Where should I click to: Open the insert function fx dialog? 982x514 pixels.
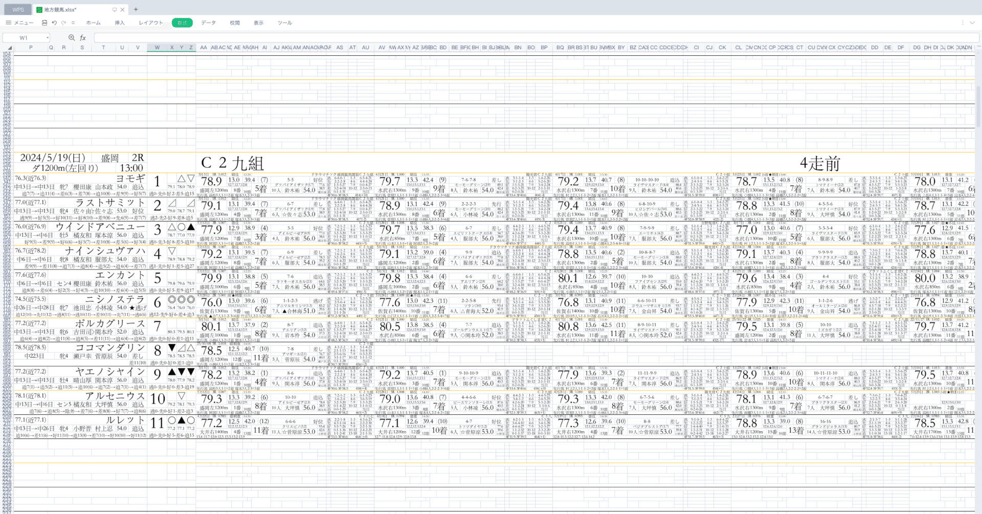pyautogui.click(x=83, y=37)
